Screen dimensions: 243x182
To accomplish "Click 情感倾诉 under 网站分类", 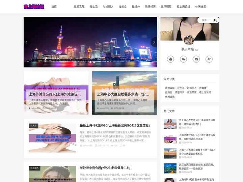I will 180,92.
